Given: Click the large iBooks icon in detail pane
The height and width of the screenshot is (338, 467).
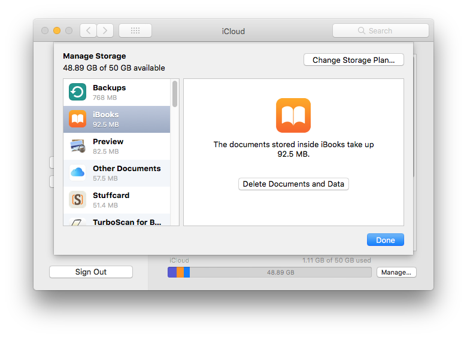Looking at the screenshot, I should pos(293,115).
